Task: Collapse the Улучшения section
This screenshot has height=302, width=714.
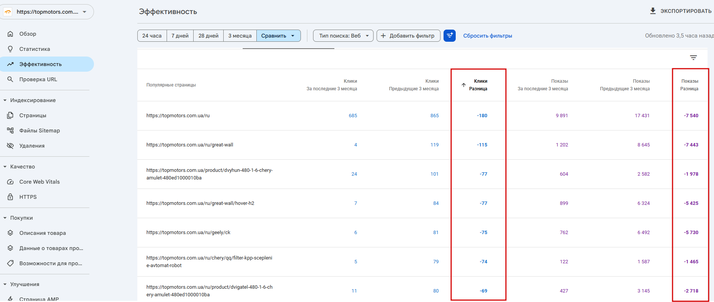Action: click(5, 284)
